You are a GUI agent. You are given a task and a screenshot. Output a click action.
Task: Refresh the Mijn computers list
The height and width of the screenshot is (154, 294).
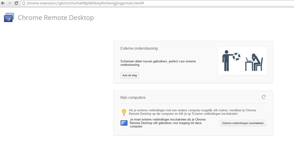263,97
